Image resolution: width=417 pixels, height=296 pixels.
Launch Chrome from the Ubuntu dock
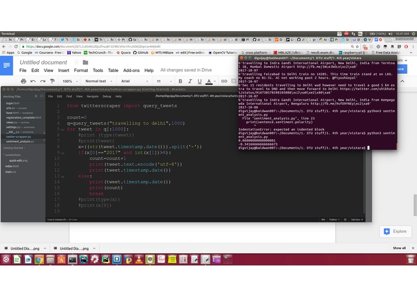point(39,259)
